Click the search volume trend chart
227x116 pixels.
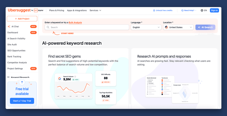click(x=73, y=88)
